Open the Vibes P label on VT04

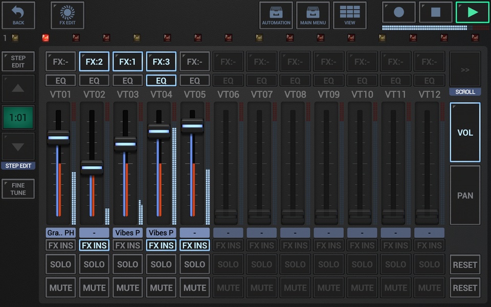[x=161, y=233]
